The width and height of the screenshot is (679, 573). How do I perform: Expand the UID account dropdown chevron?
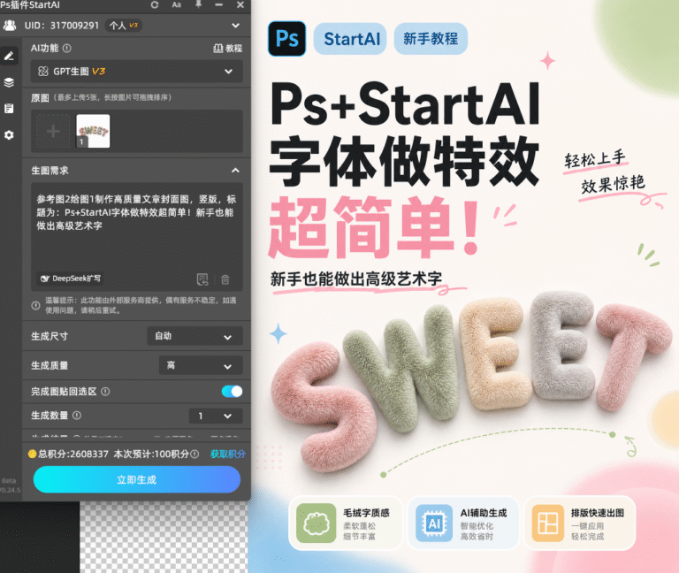235,26
